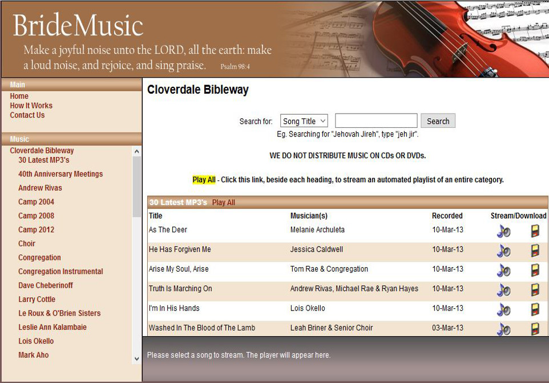
Task: Select Cloverdale Bibleway in Music list
Action: click(x=42, y=151)
